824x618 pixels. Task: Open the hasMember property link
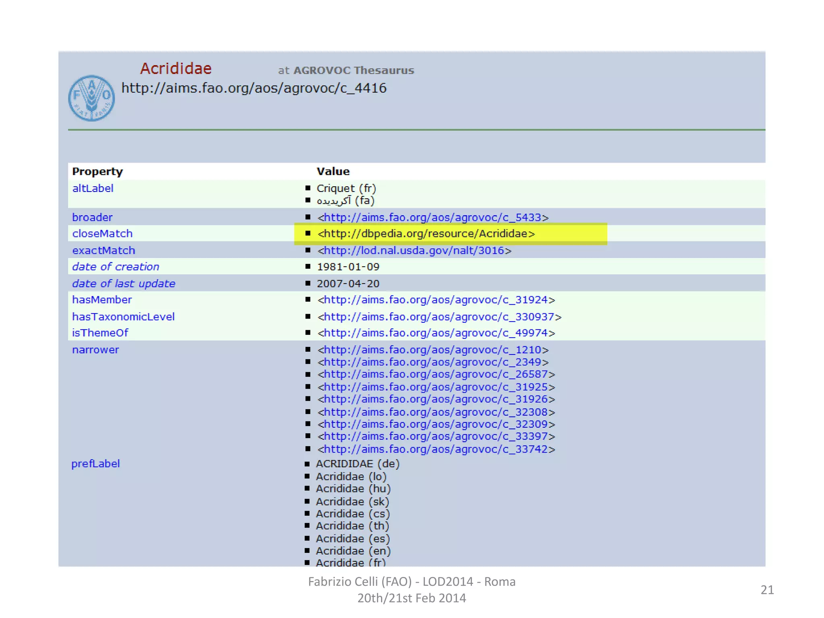point(102,300)
